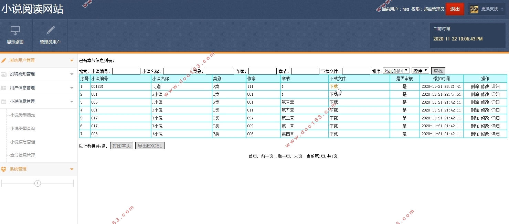Click the icon beside 系统管理
Image resolution: width=509 pixels, height=224 pixels.
tap(4, 169)
